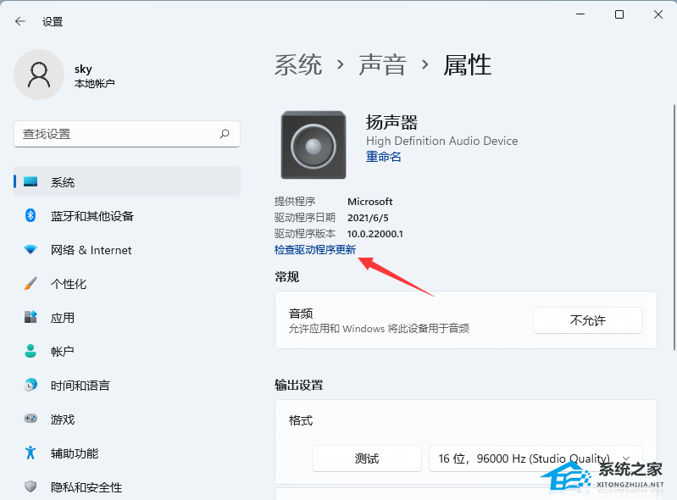Click the 隐私和安全性 shield icon
677x500 pixels.
click(x=31, y=486)
